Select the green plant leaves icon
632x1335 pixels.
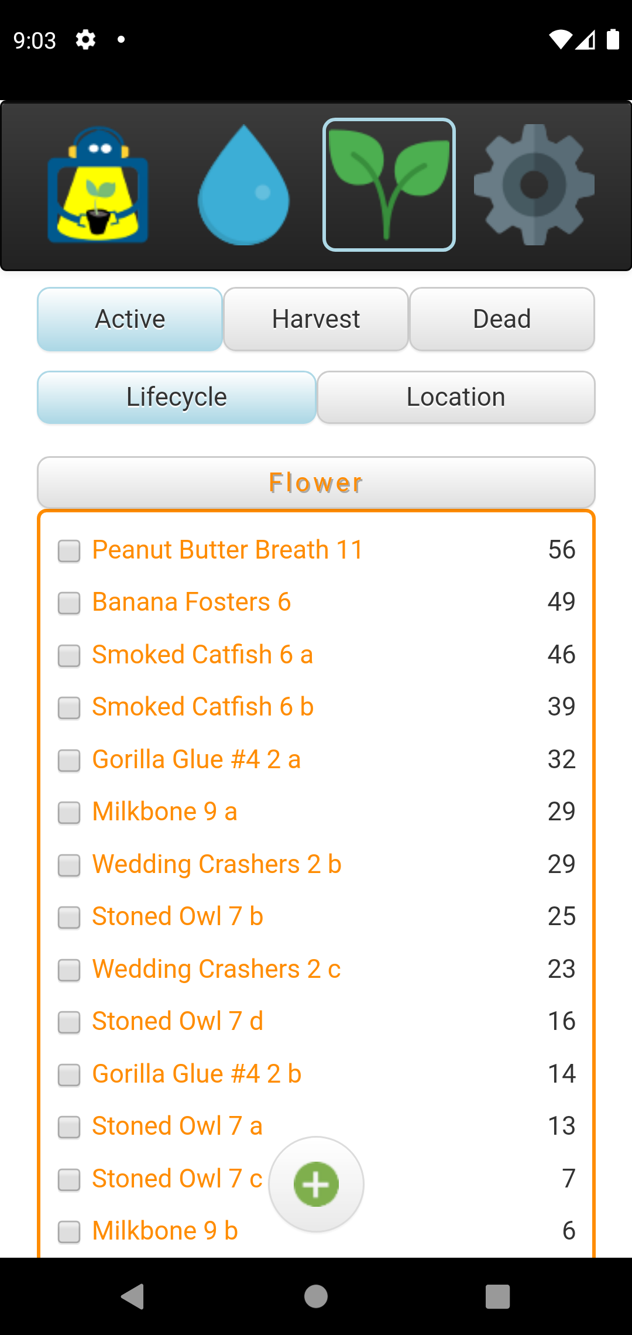[x=389, y=185]
